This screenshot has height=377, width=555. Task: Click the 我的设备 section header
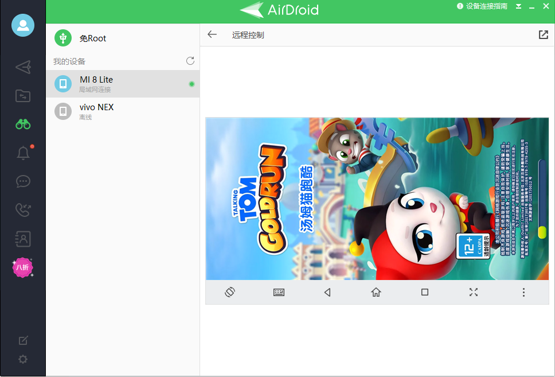coord(69,61)
